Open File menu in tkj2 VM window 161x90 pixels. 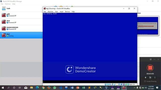[x=45, y=11]
